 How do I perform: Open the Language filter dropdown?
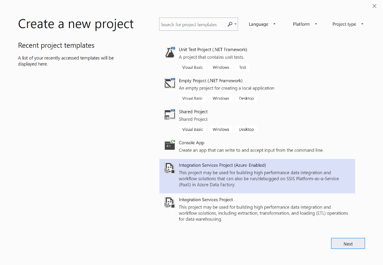point(262,24)
